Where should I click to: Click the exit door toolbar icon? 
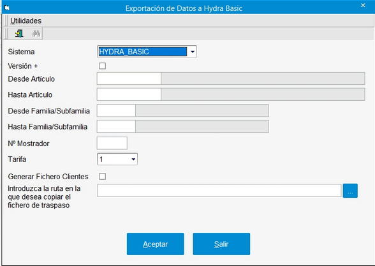(x=19, y=33)
